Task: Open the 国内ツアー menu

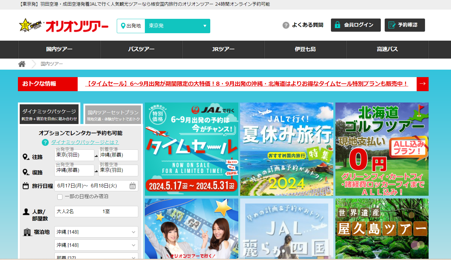Action: 59,49
